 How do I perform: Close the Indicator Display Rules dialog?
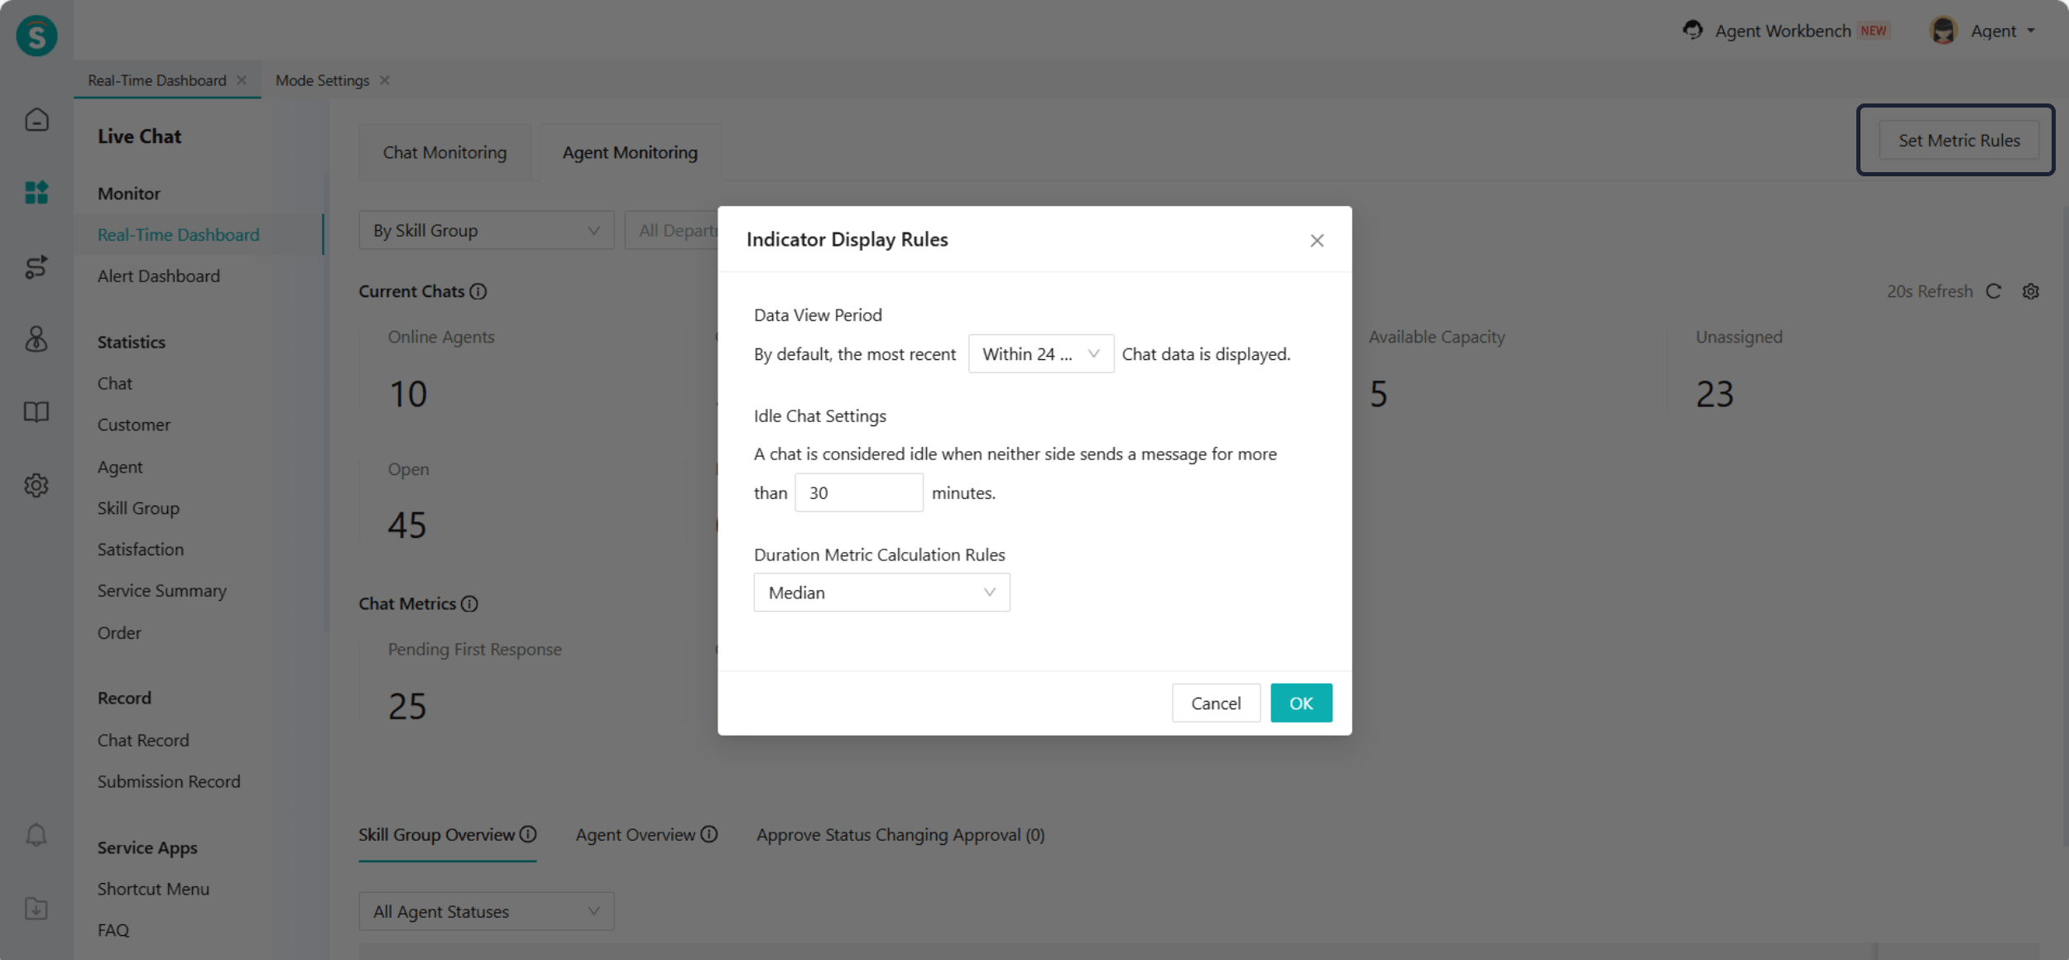1317,241
